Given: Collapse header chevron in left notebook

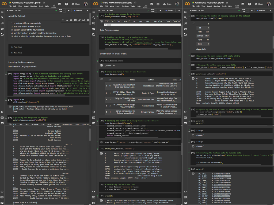Looking at the screenshot, I should click(x=87, y=11).
